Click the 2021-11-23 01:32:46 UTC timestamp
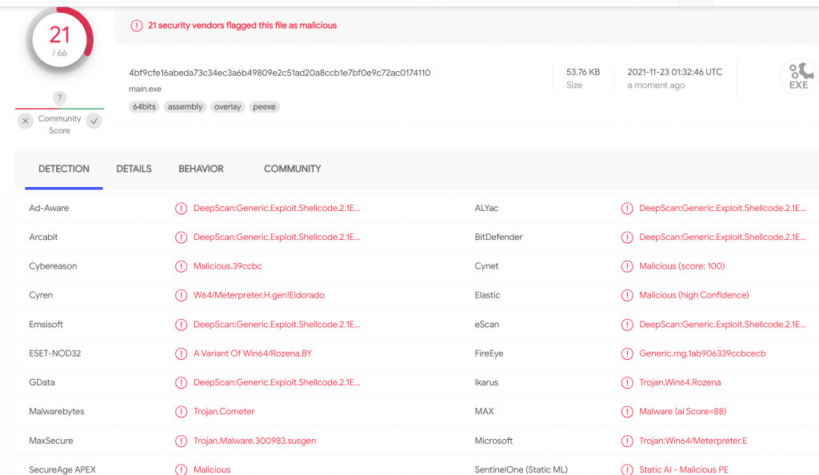 click(x=675, y=72)
